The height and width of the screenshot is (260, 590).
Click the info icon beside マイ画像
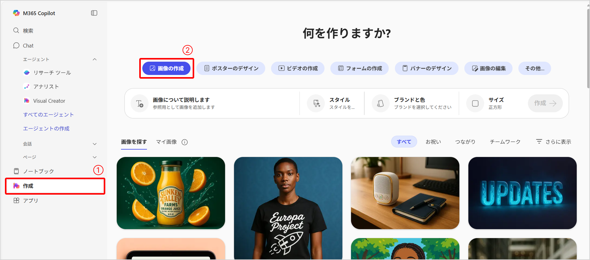(185, 142)
